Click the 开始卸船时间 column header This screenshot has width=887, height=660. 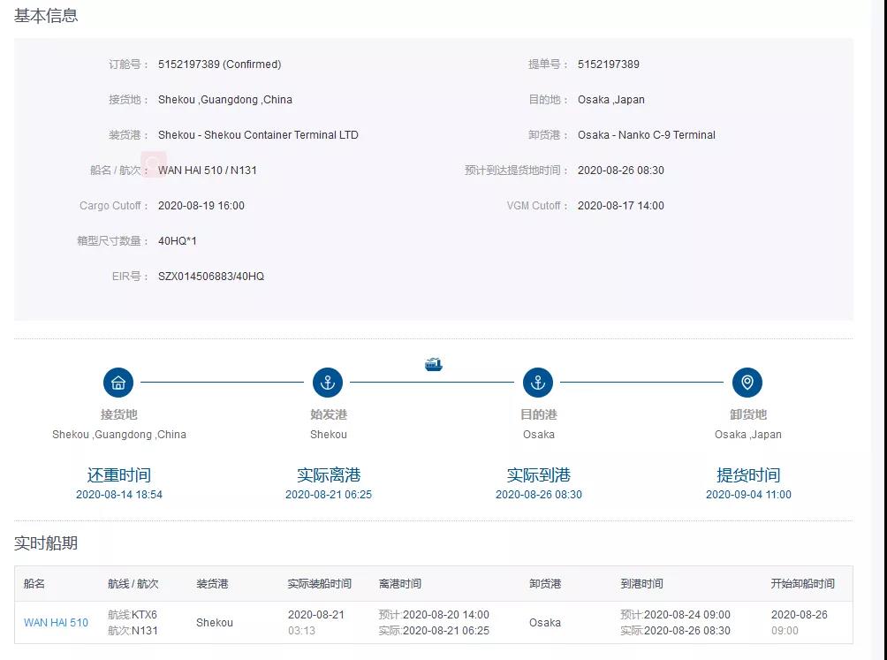pyautogui.click(x=802, y=584)
